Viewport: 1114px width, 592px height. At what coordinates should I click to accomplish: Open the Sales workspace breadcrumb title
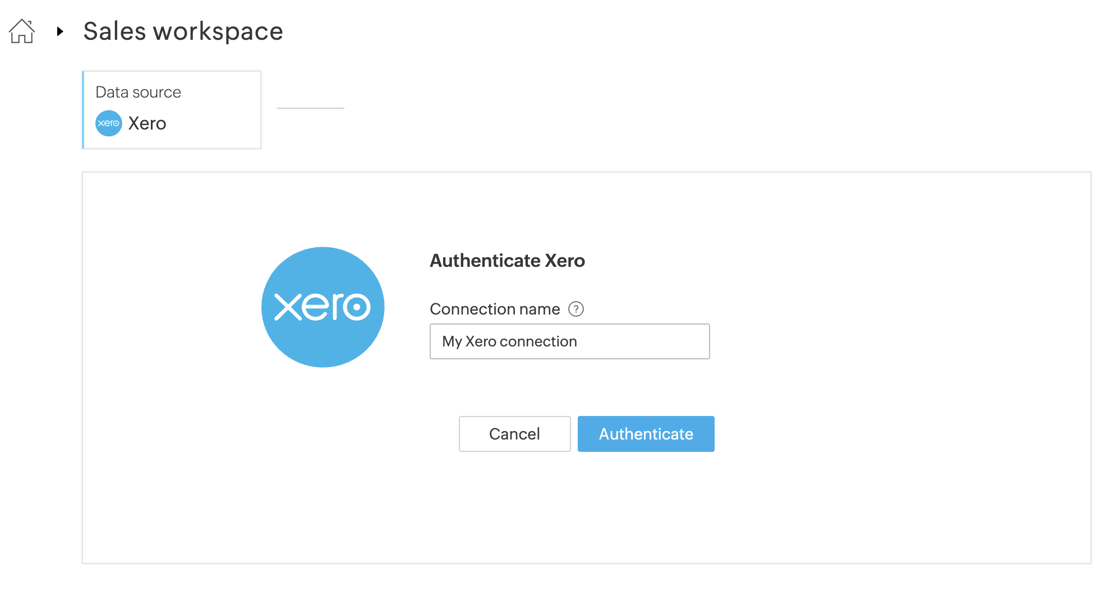point(183,31)
